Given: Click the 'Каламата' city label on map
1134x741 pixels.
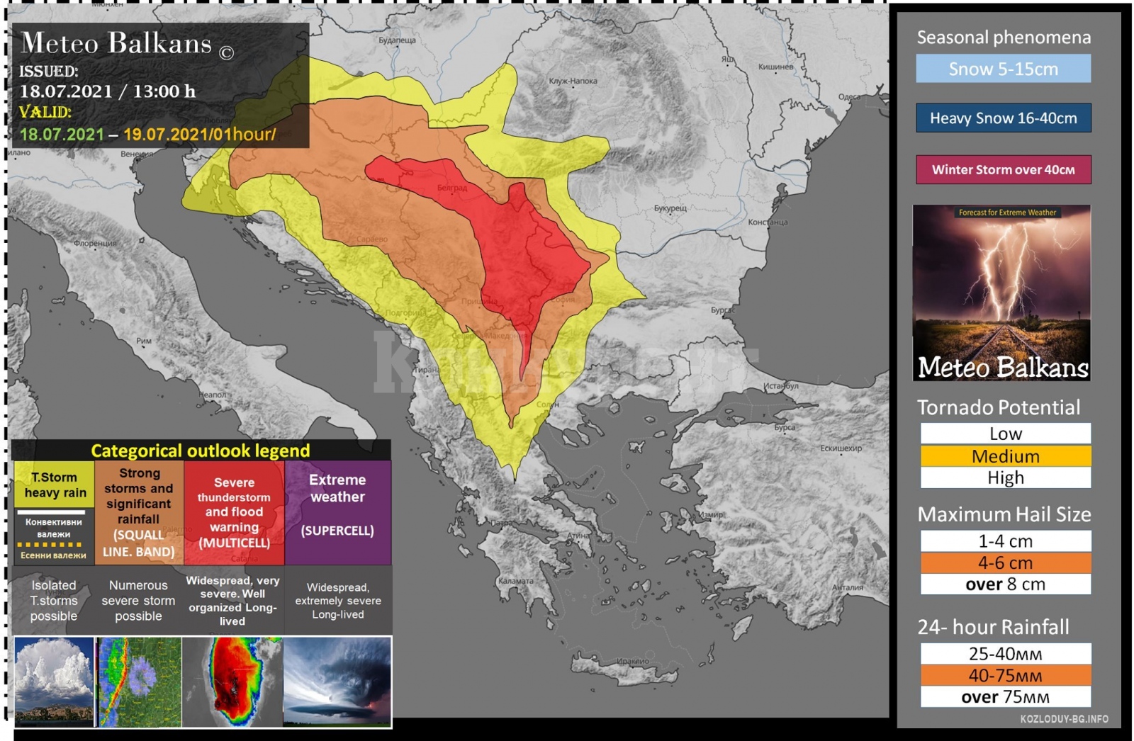Looking at the screenshot, I should tap(515, 581).
